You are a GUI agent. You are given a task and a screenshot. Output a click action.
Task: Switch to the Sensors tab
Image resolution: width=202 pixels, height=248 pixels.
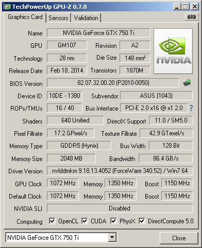tap(58, 18)
